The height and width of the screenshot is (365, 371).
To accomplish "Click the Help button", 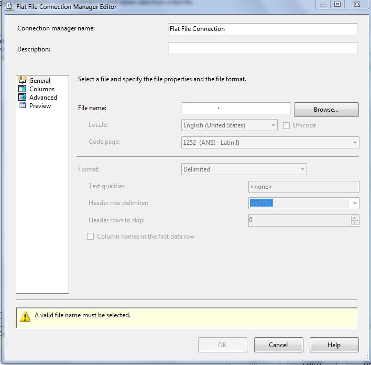I will click(x=334, y=345).
